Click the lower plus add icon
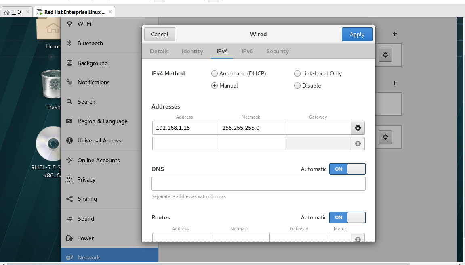The width and height of the screenshot is (465, 265). point(394,83)
